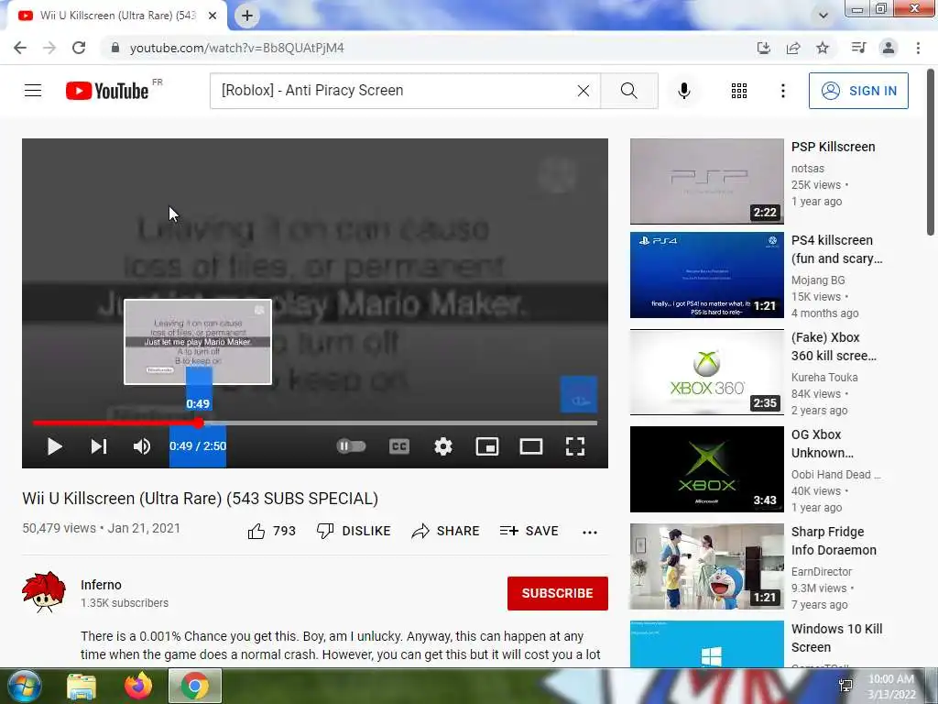Select the Wii U Killscreen tab
This screenshot has height=704, width=938.
click(x=116, y=16)
